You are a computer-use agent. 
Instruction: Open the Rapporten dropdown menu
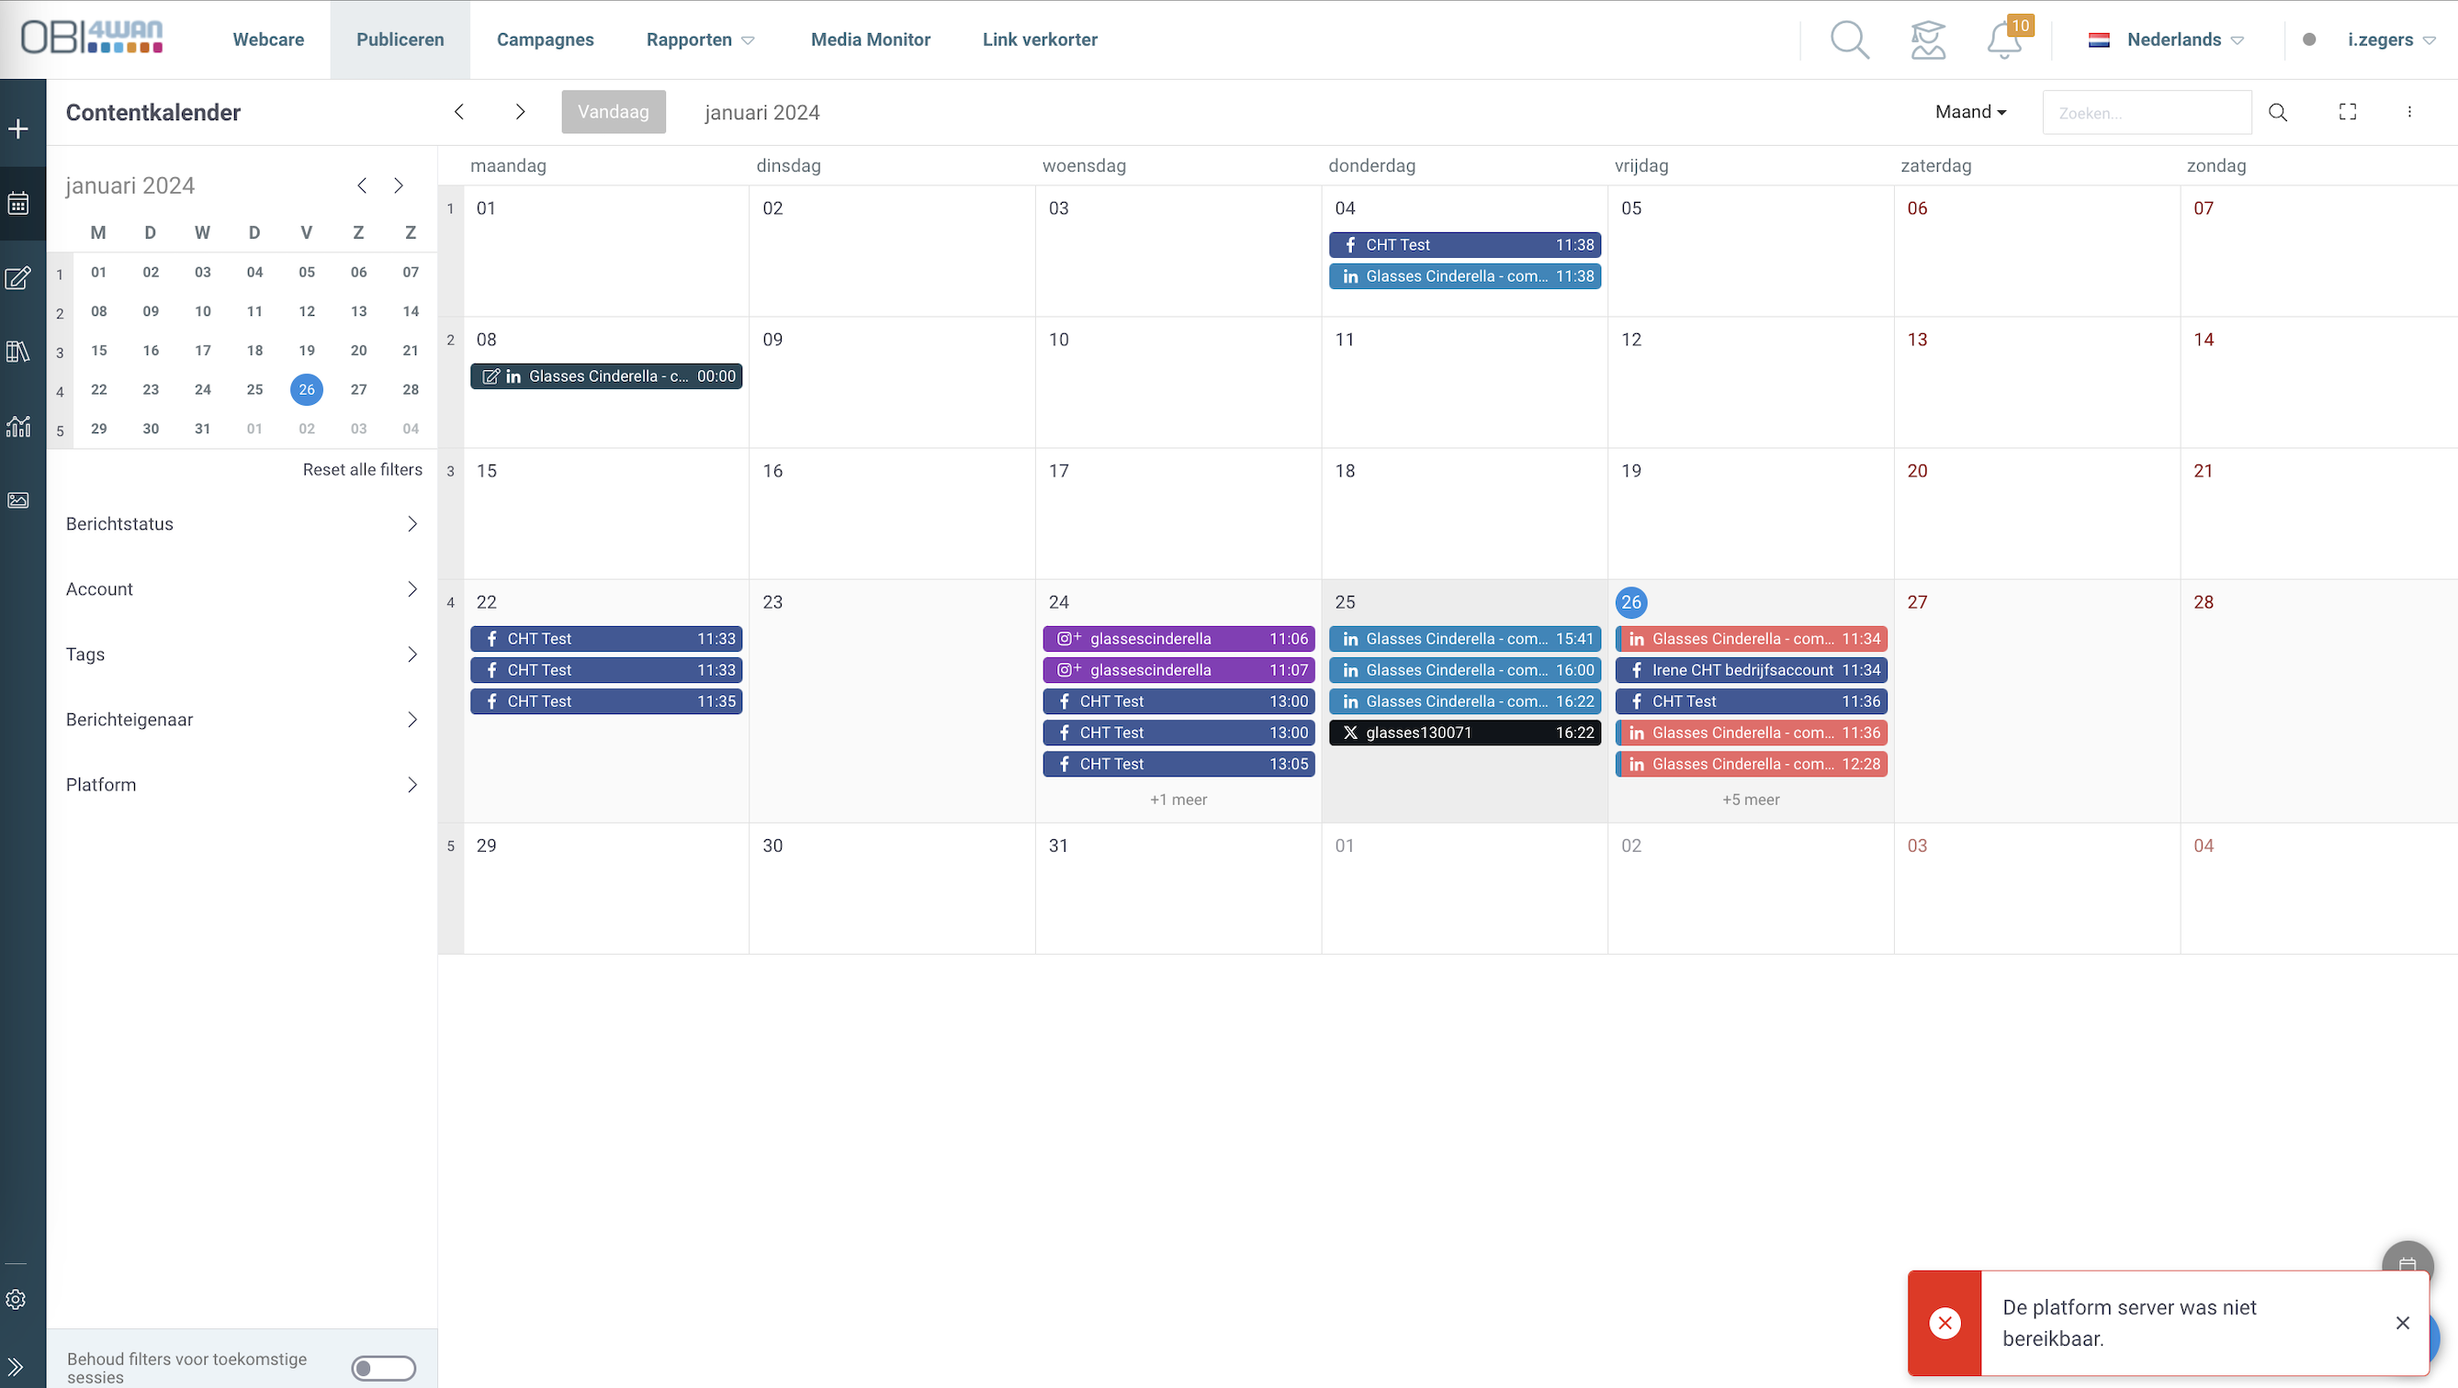coord(700,39)
